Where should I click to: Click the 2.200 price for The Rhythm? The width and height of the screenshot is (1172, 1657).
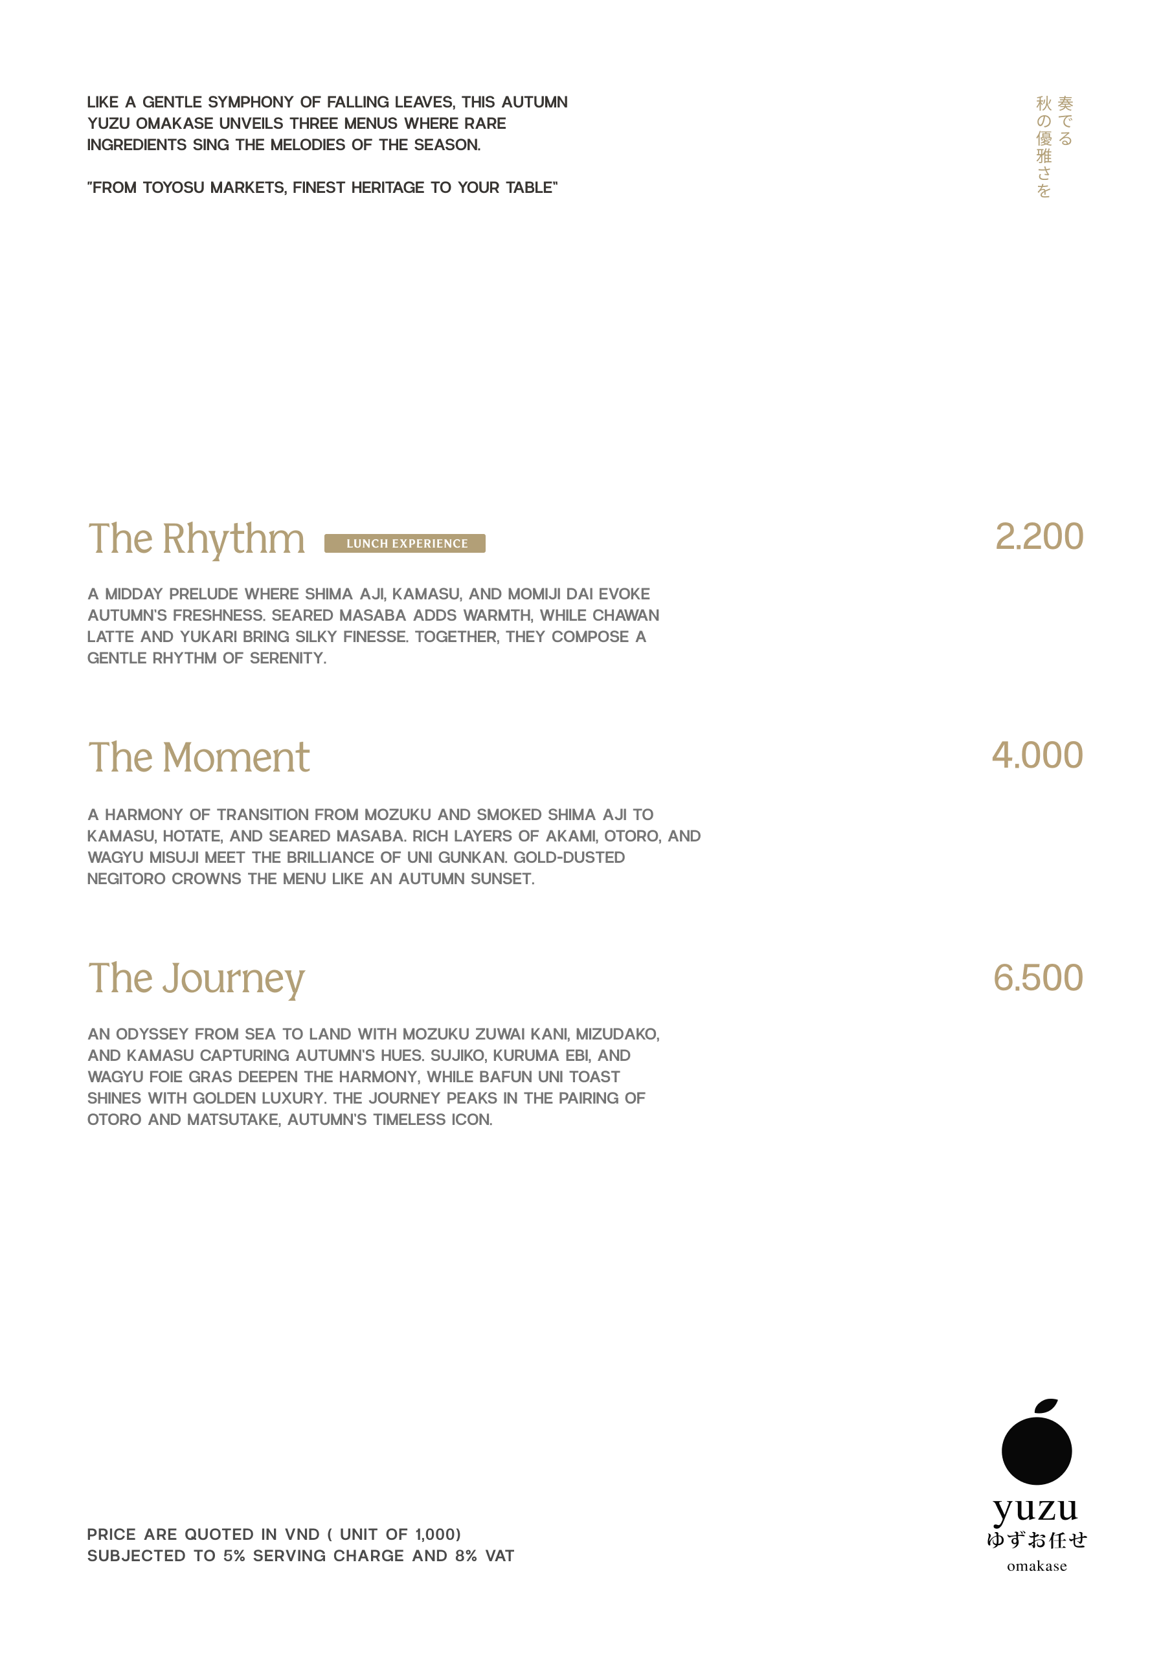click(x=1039, y=537)
